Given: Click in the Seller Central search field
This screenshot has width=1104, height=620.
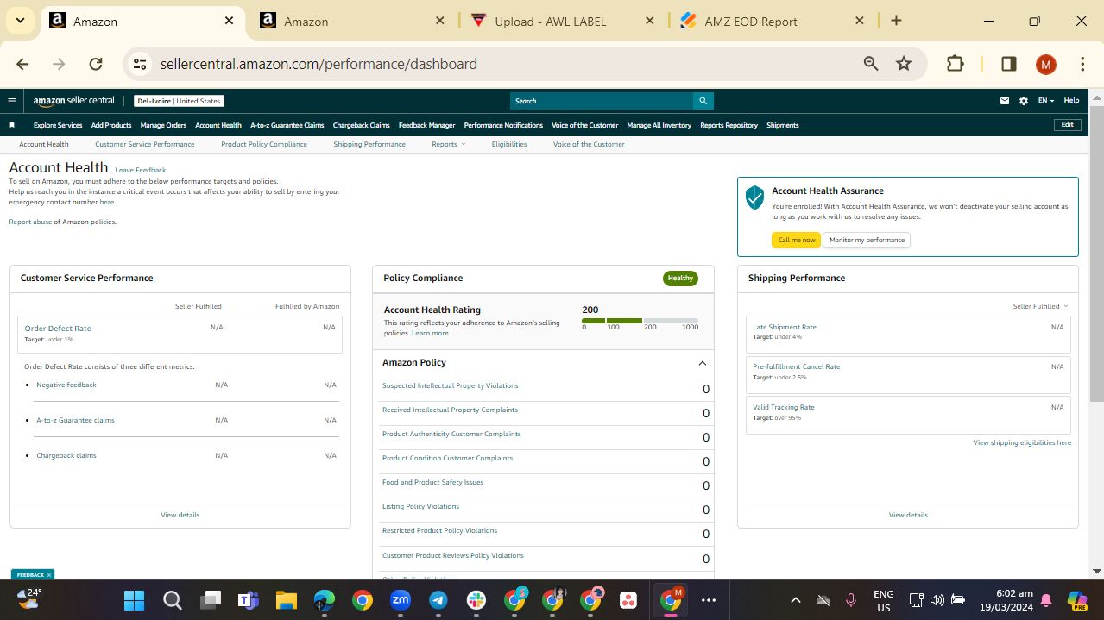Looking at the screenshot, I should coord(602,101).
